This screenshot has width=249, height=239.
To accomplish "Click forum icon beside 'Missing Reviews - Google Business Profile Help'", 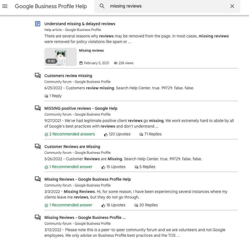I will tap(38, 179).
